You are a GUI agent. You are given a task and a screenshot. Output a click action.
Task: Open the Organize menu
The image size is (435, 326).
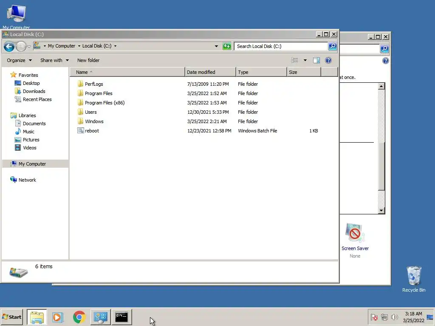coord(20,60)
